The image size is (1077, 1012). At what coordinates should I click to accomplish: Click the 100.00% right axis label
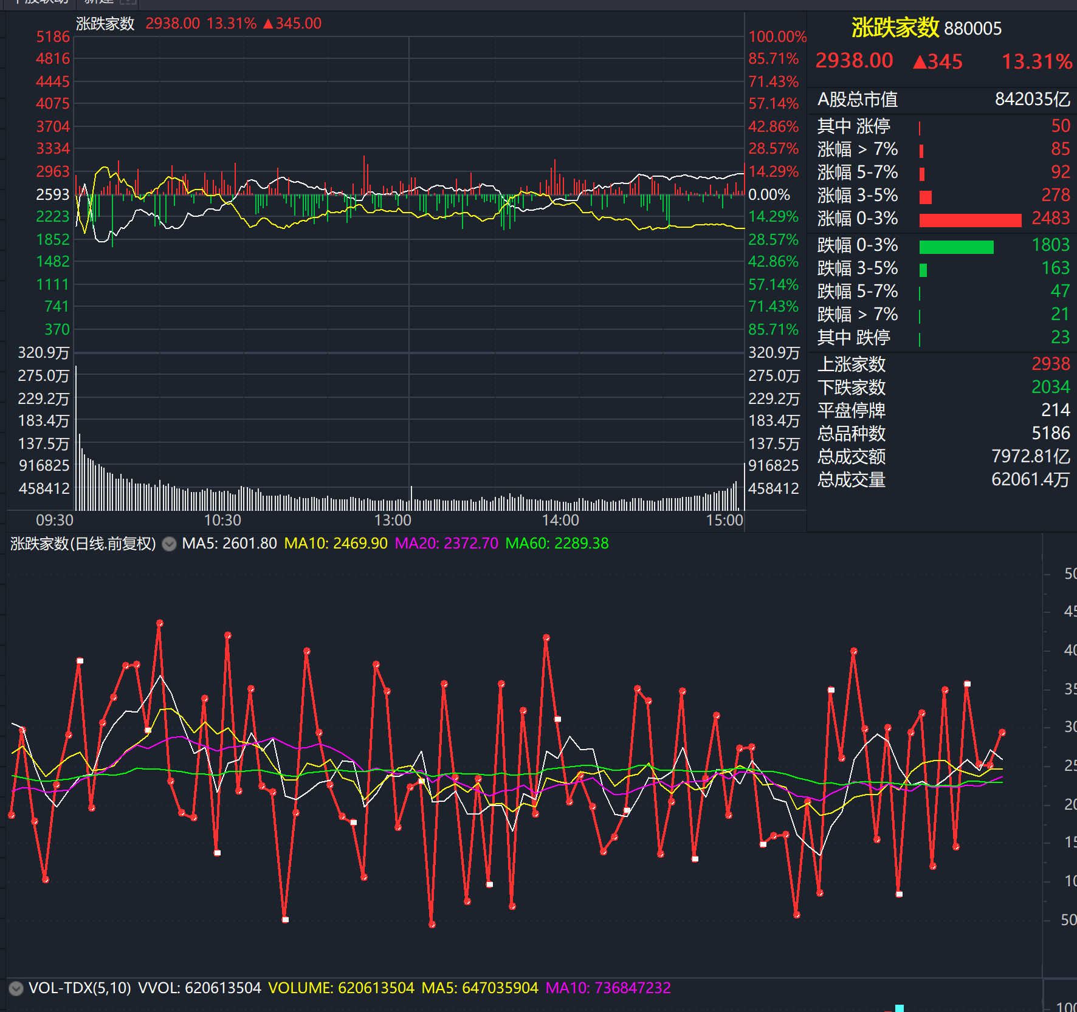coord(777,36)
